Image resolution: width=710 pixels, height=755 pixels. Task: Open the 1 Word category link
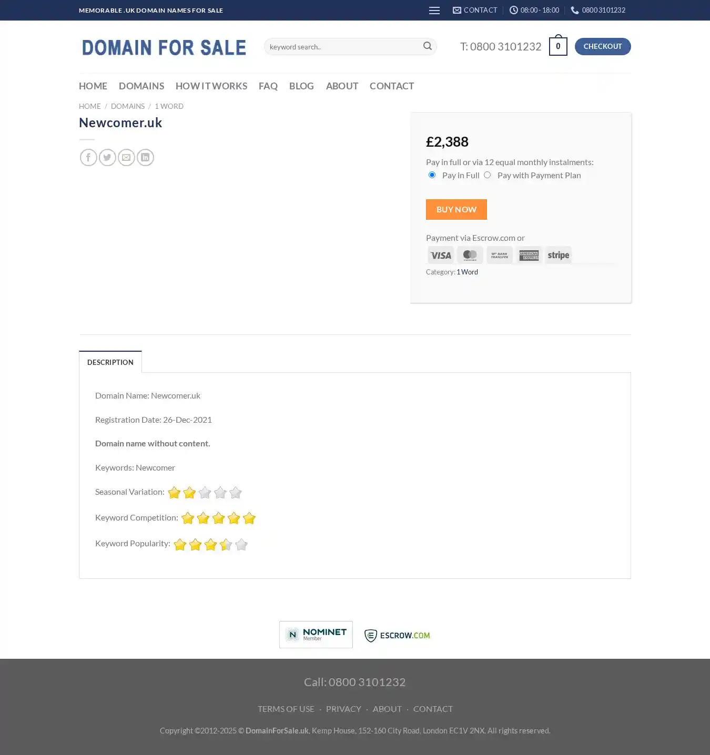coord(468,272)
